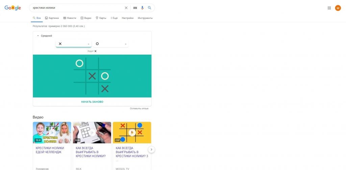This screenshot has height=170, width=346.
Task: Open the Google apps grid
Action: 329,8
